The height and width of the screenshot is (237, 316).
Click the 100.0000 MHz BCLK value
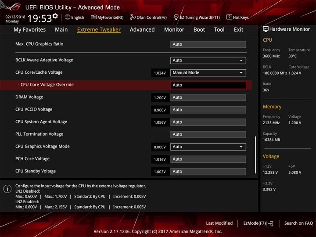[x=275, y=73]
